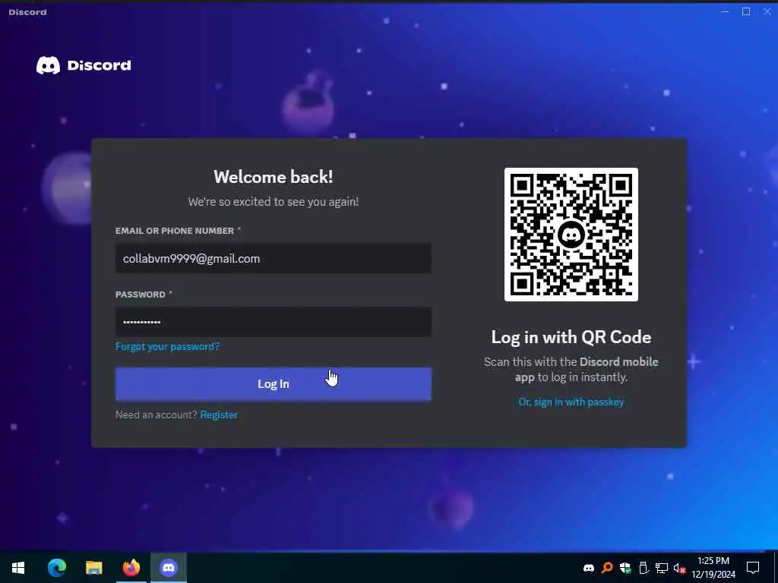Close the Discord window
The height and width of the screenshot is (583, 778).
[767, 11]
